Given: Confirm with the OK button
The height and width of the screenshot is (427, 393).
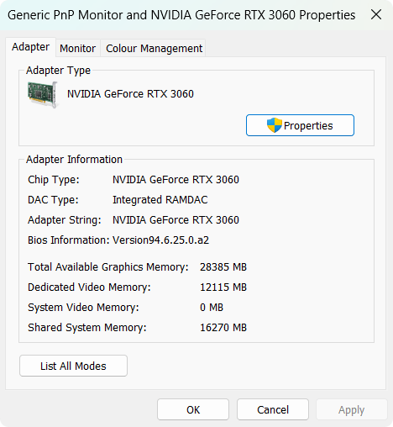Looking at the screenshot, I should pos(193,409).
